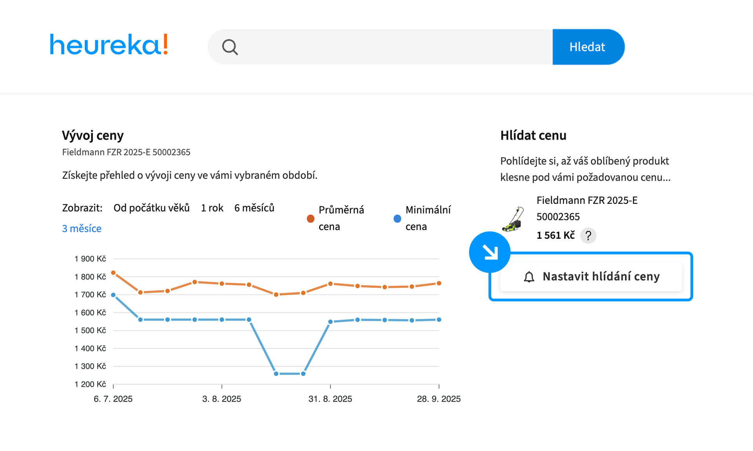This screenshot has height=451, width=753.
Task: Select the Od počátku věků range
Action: coord(151,208)
